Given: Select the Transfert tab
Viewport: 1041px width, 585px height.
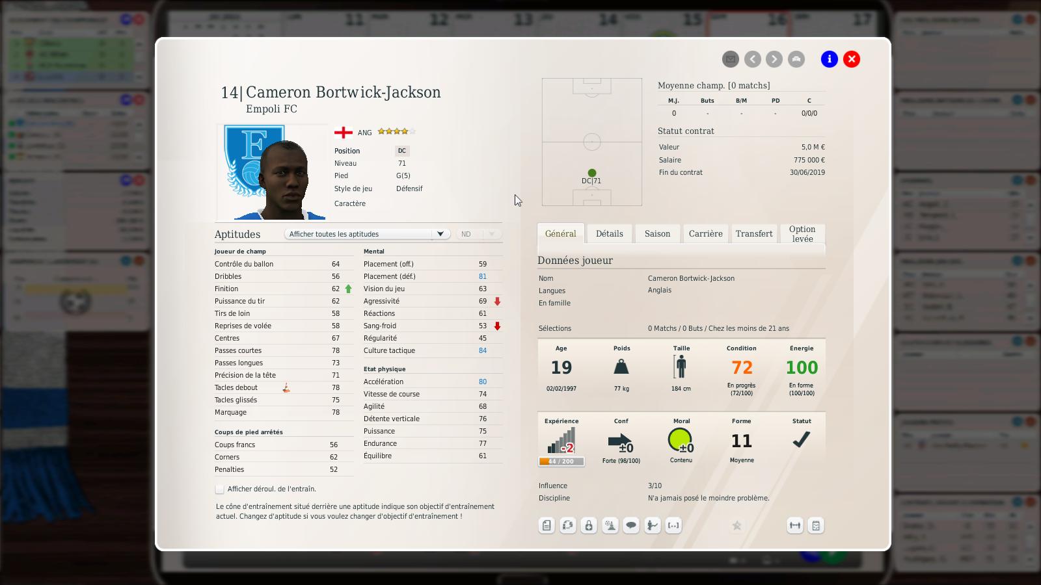Looking at the screenshot, I should (754, 234).
